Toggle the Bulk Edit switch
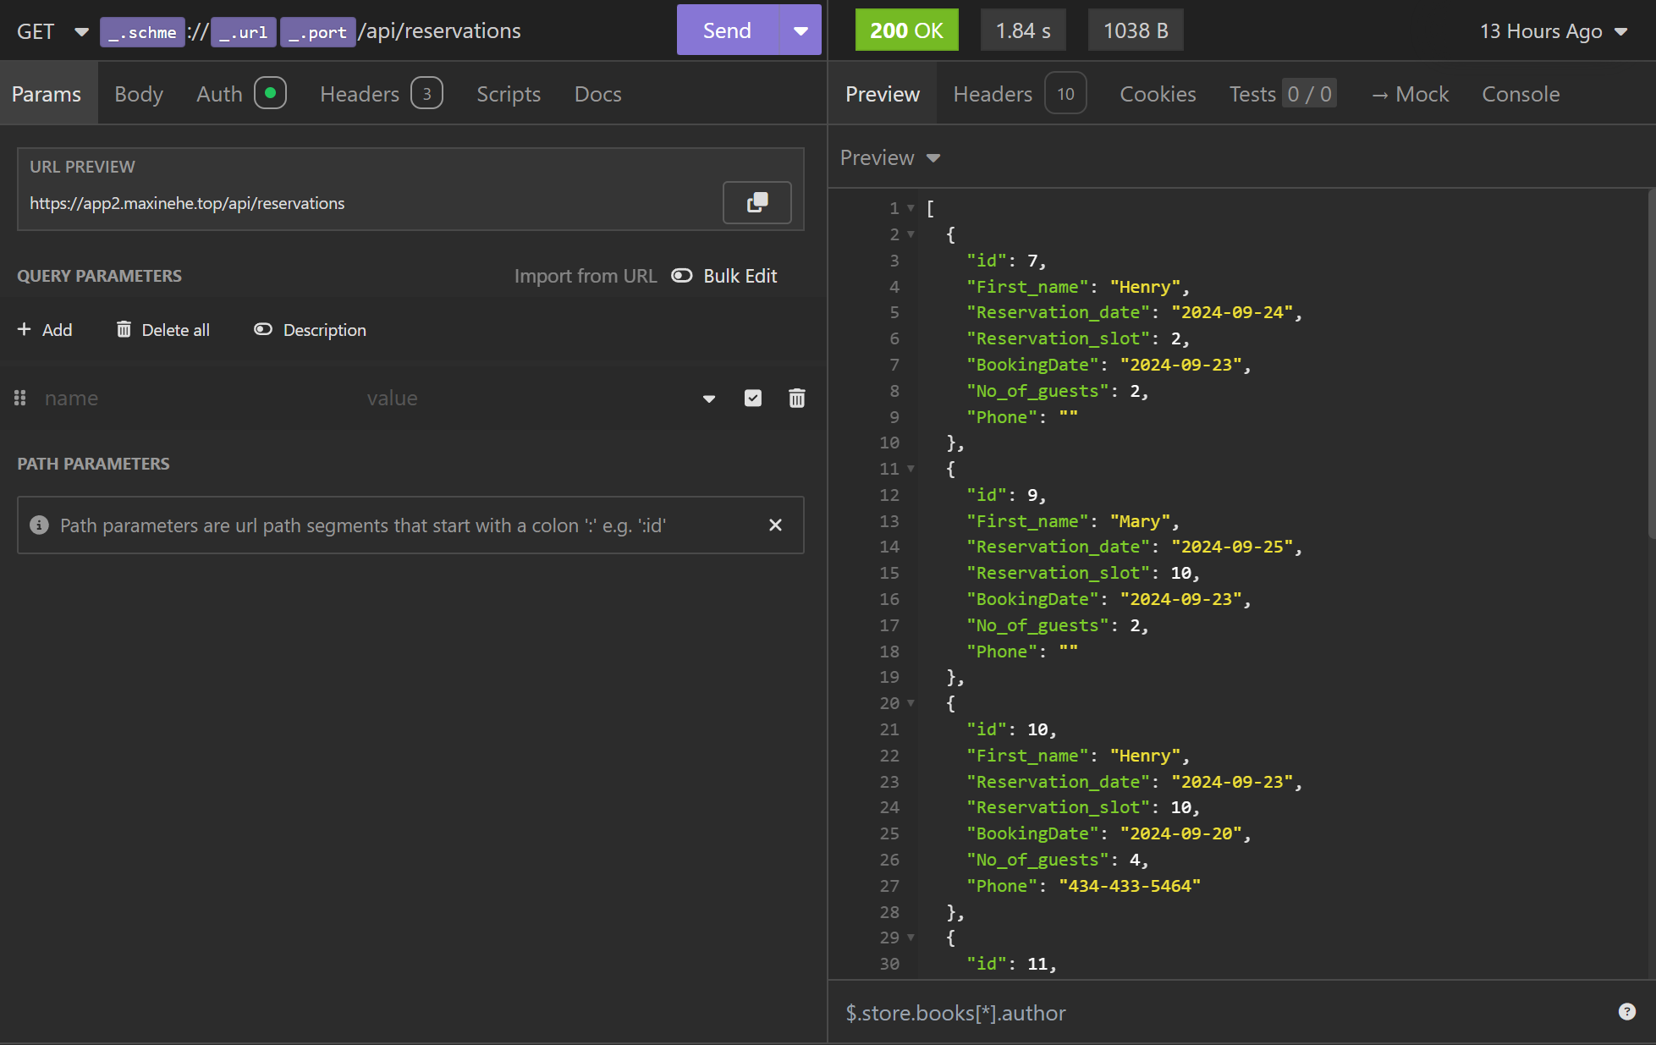The width and height of the screenshot is (1656, 1045). coord(681,276)
